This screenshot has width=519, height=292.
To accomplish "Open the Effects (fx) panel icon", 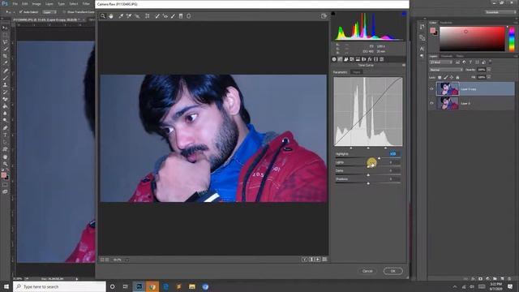I will point(370,59).
